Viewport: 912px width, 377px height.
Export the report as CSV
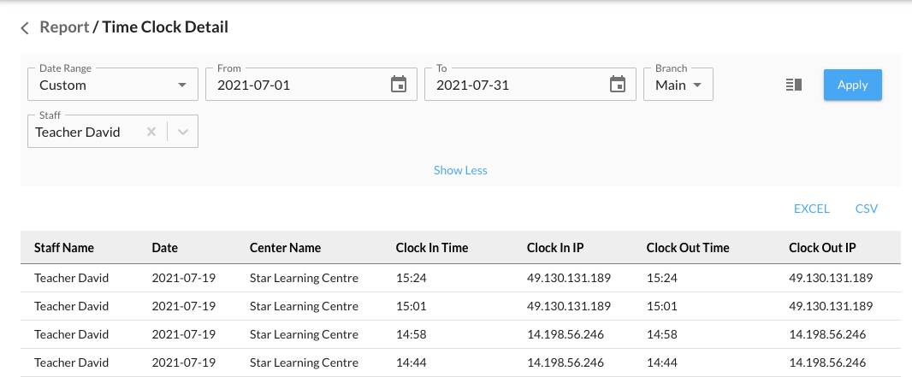866,209
